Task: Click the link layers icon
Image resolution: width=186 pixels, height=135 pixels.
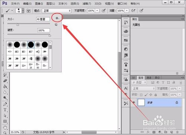Action: (142, 132)
